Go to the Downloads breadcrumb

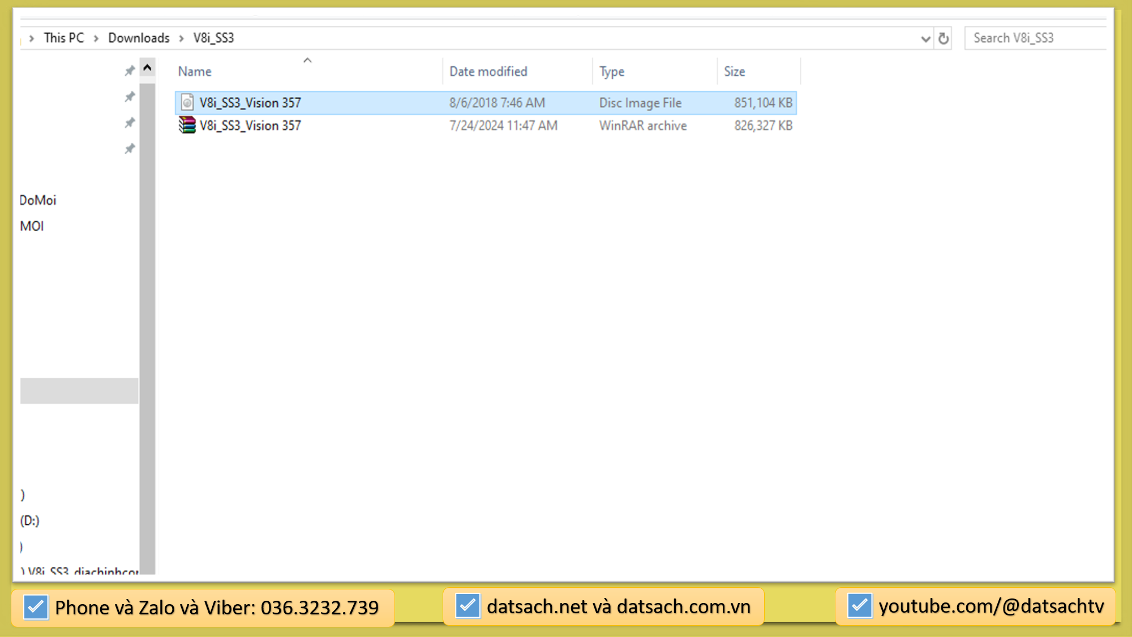click(139, 38)
